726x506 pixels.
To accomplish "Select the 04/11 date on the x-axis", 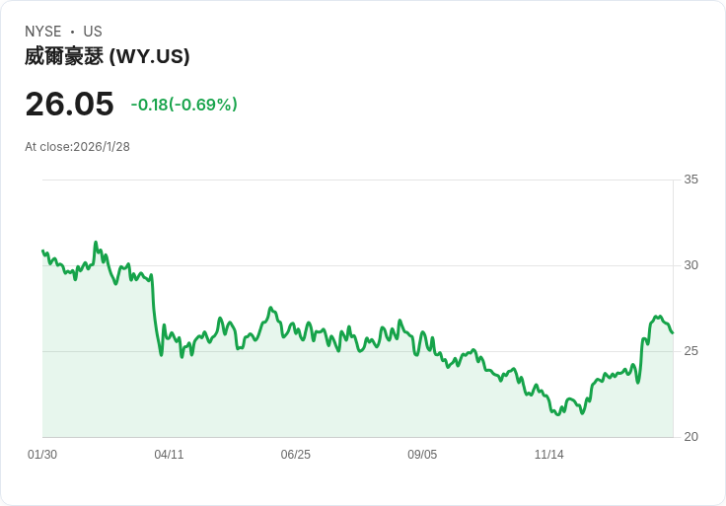I will [169, 455].
